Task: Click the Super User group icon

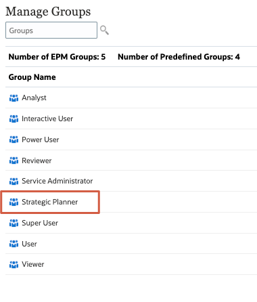Action: click(x=14, y=223)
